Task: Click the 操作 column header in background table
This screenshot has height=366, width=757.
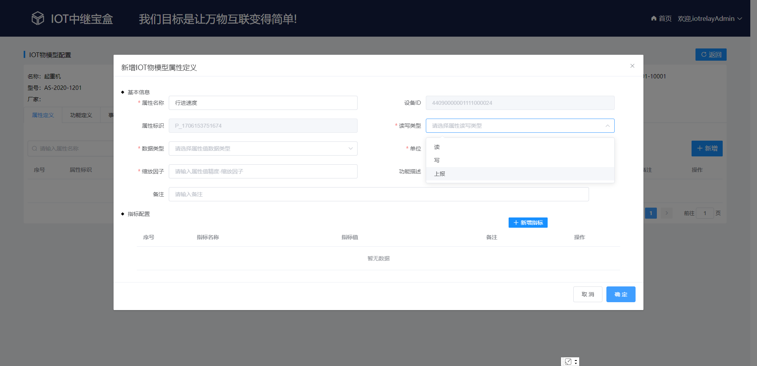Action: (x=697, y=170)
